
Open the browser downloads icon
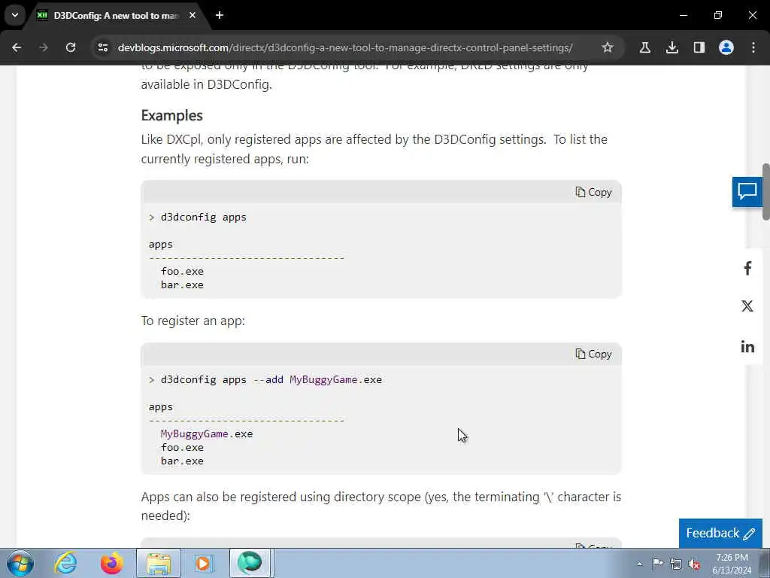[x=671, y=47]
